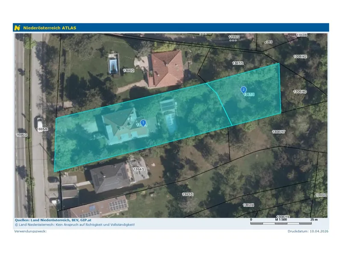Select parcel label 1387/2
The height and width of the screenshot is (256, 342).
click(238, 63)
